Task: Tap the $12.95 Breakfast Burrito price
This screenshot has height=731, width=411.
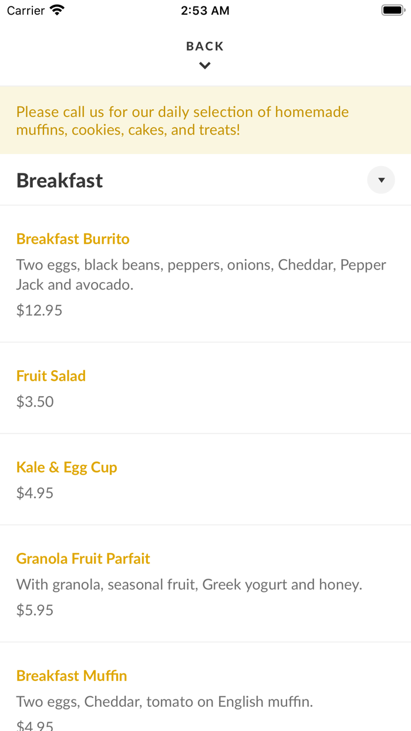Action: click(x=39, y=310)
